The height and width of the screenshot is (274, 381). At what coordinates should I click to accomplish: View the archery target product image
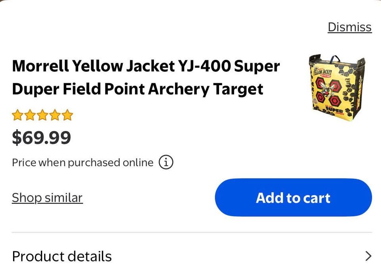pyautogui.click(x=337, y=86)
